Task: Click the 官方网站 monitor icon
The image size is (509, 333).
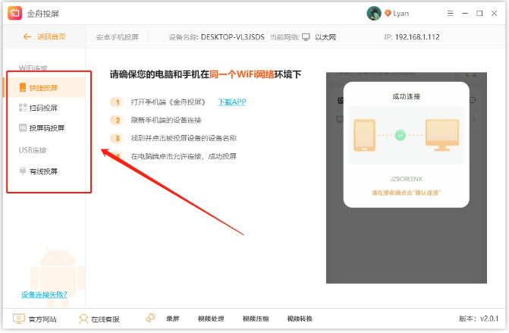Action: [19, 319]
